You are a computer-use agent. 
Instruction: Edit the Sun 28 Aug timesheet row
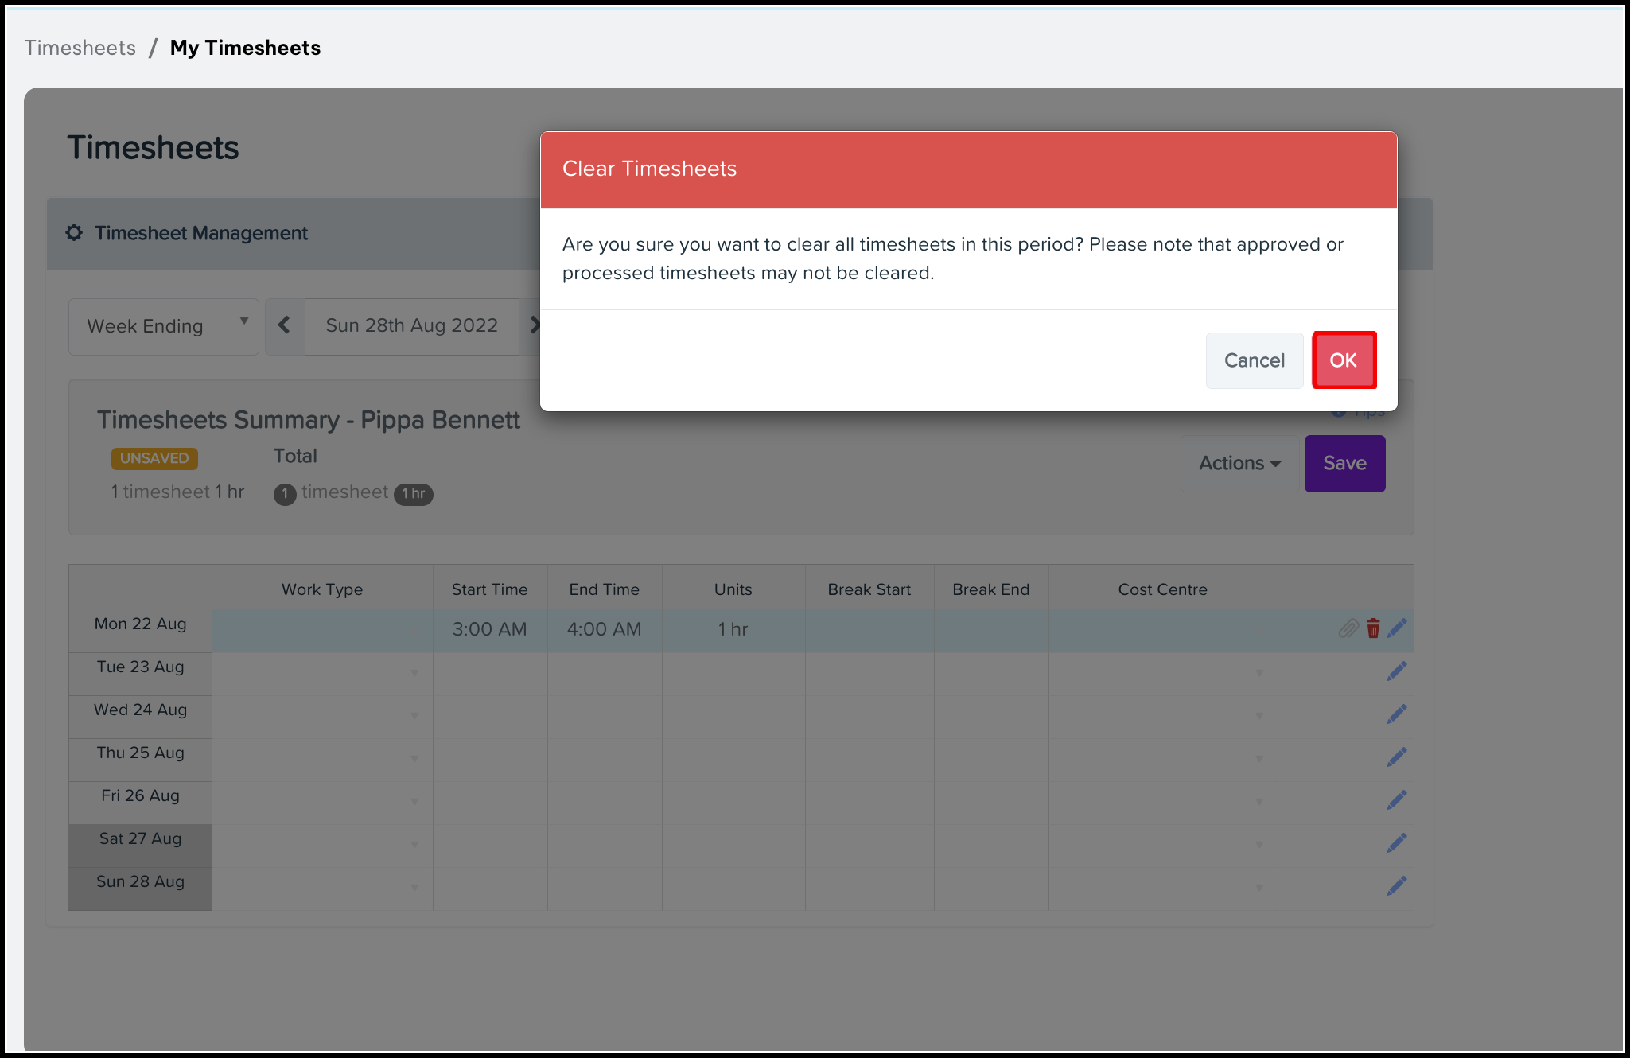1397,886
